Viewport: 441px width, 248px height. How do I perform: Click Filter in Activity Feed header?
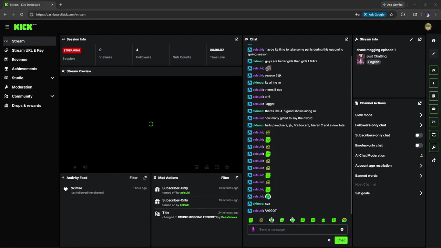tap(133, 178)
